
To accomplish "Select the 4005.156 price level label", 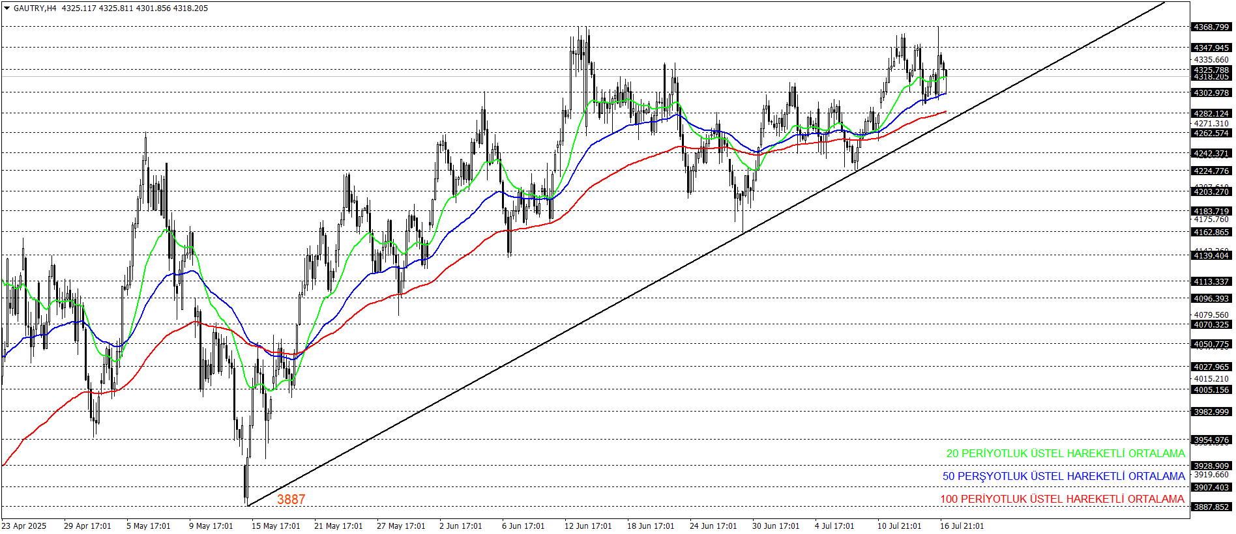I will pos(1211,389).
